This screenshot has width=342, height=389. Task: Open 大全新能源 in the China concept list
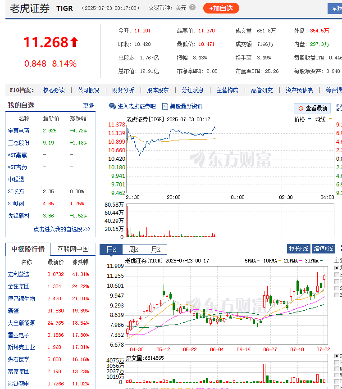tap(21, 323)
